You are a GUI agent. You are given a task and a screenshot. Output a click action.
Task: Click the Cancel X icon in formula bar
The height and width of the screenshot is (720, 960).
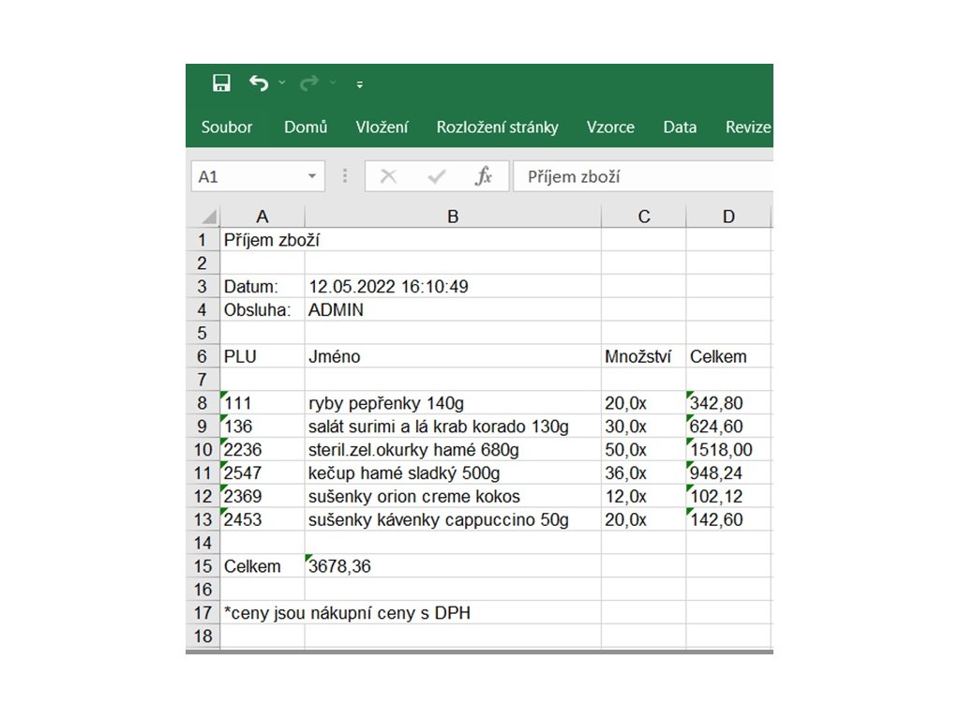point(388,177)
